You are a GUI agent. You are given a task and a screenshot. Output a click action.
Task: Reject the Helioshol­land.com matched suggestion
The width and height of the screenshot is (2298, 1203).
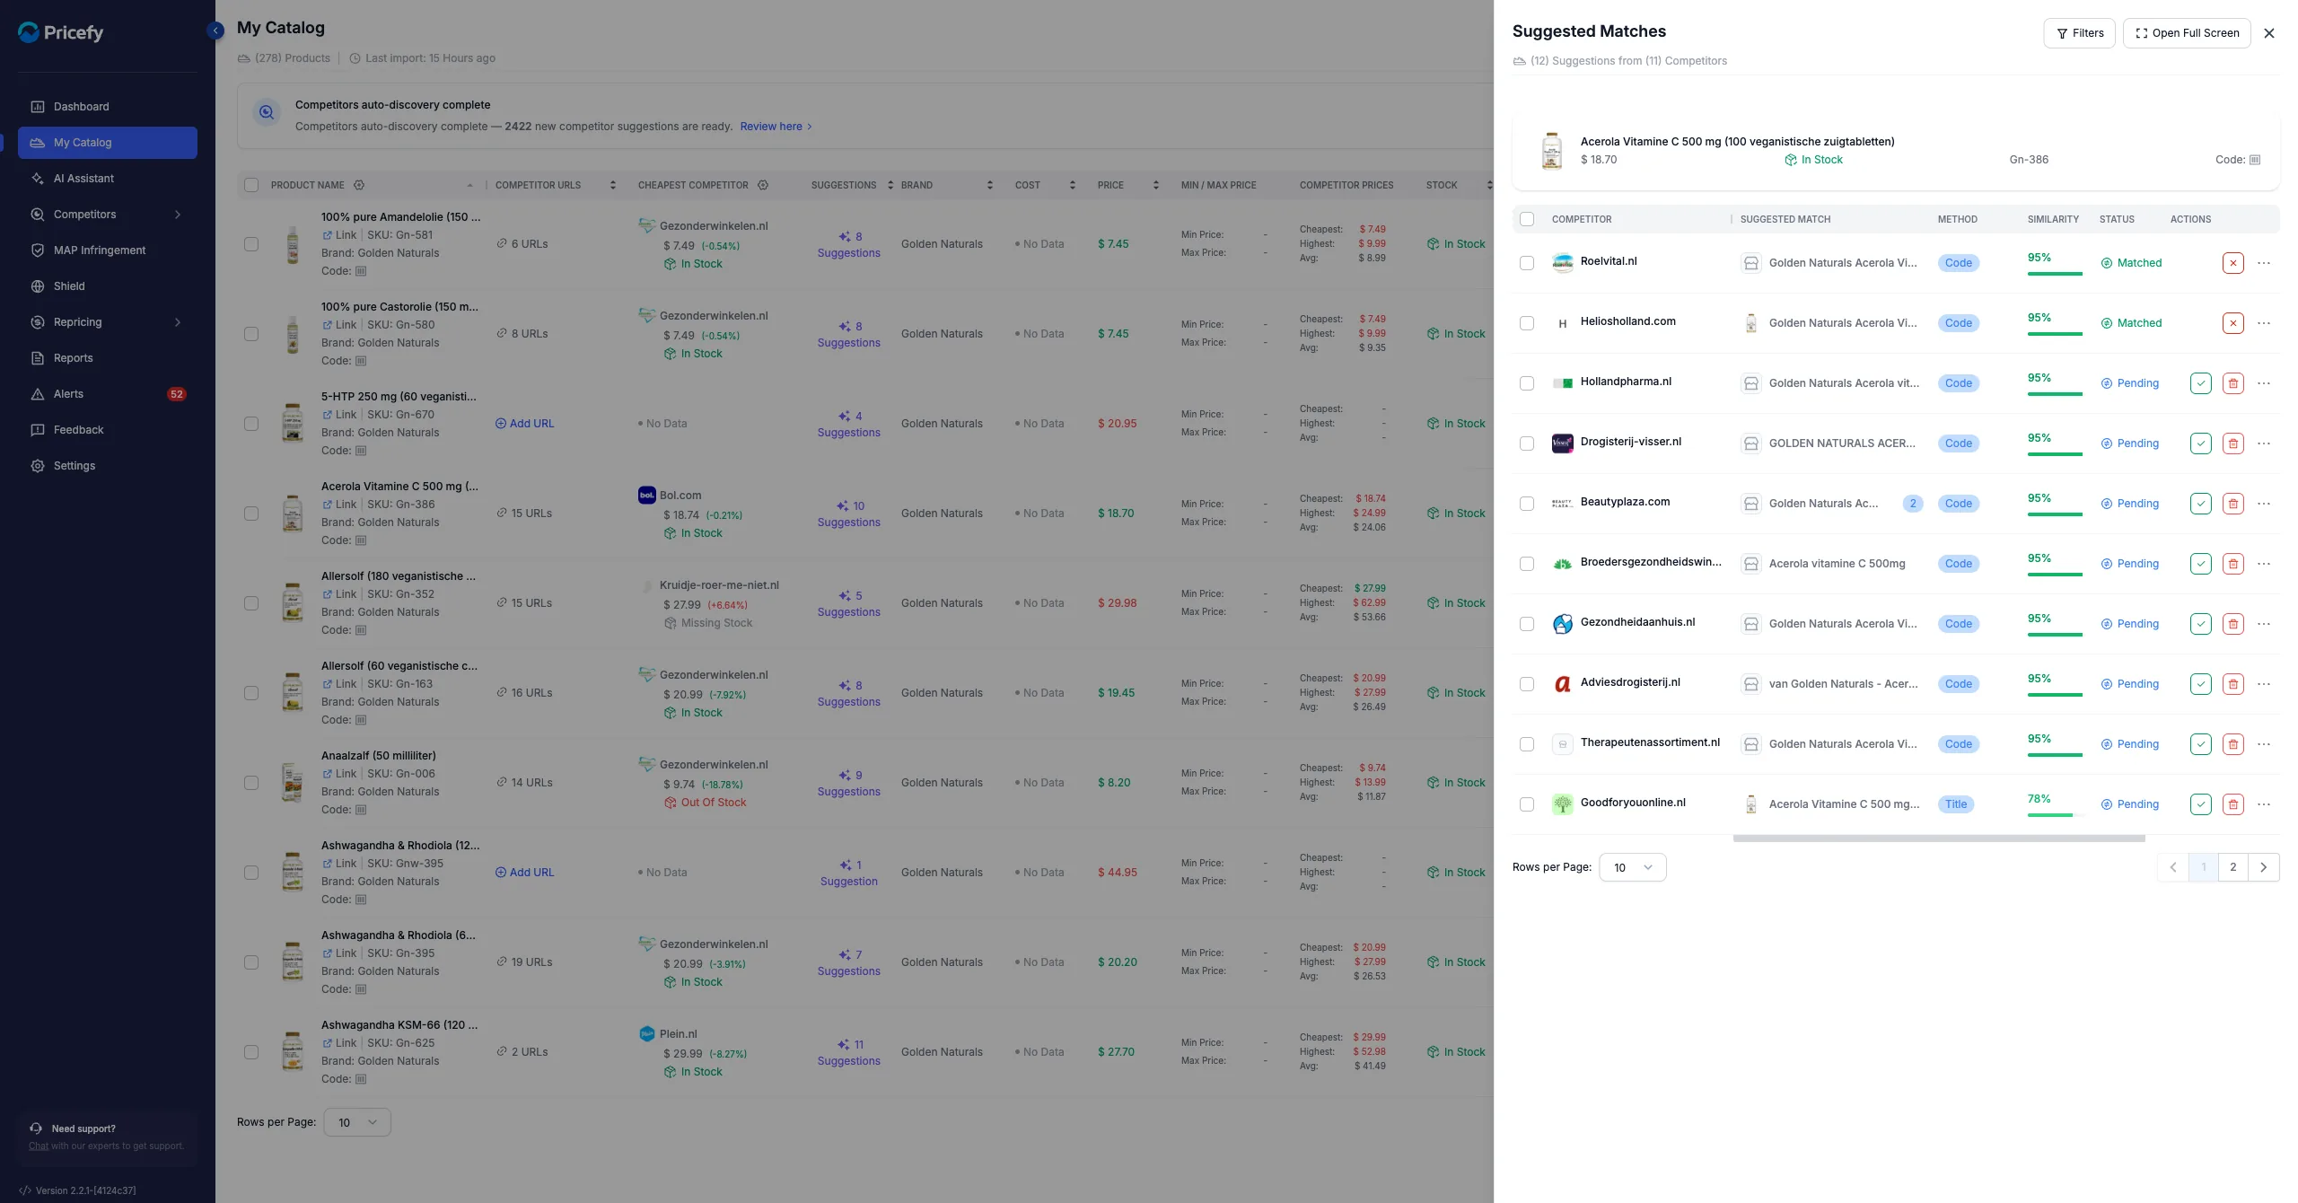pos(2233,323)
